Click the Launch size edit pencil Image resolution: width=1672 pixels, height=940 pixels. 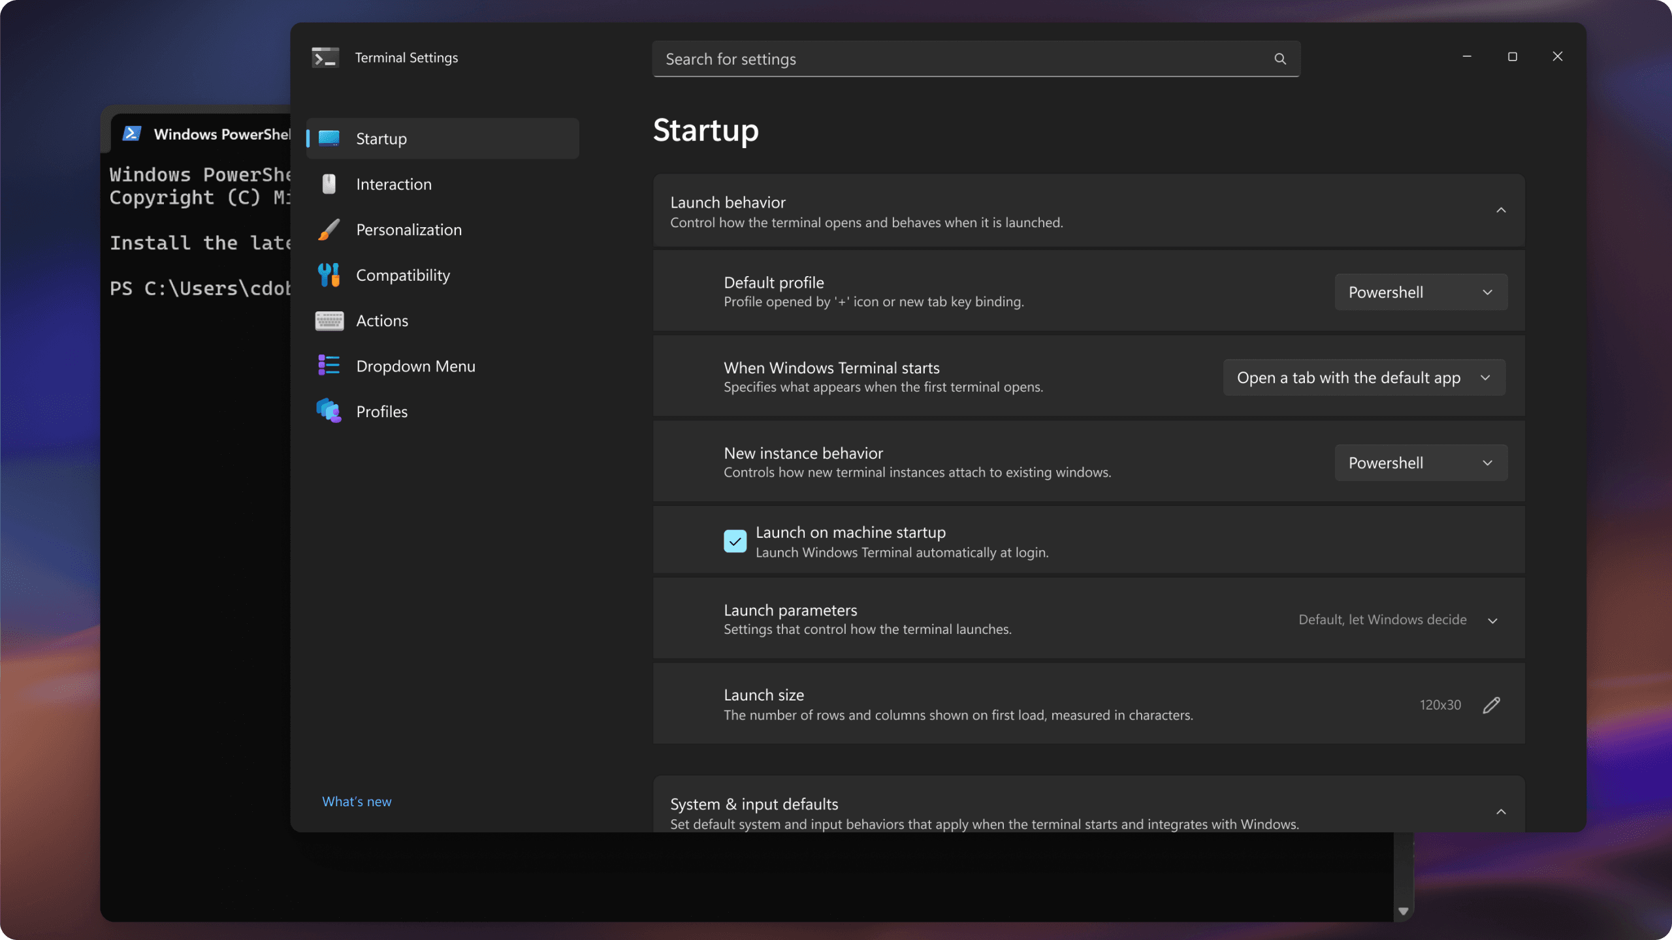click(x=1492, y=704)
